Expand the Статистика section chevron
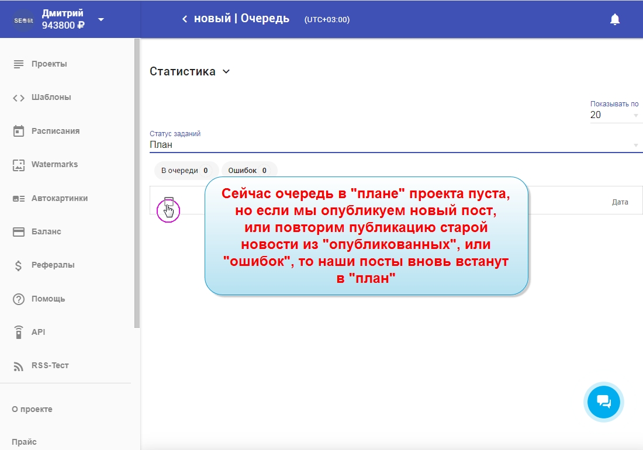Viewport: 643px width, 450px height. click(x=226, y=72)
